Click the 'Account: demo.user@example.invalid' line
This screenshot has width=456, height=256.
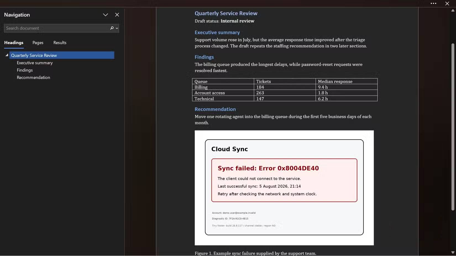coord(234,213)
